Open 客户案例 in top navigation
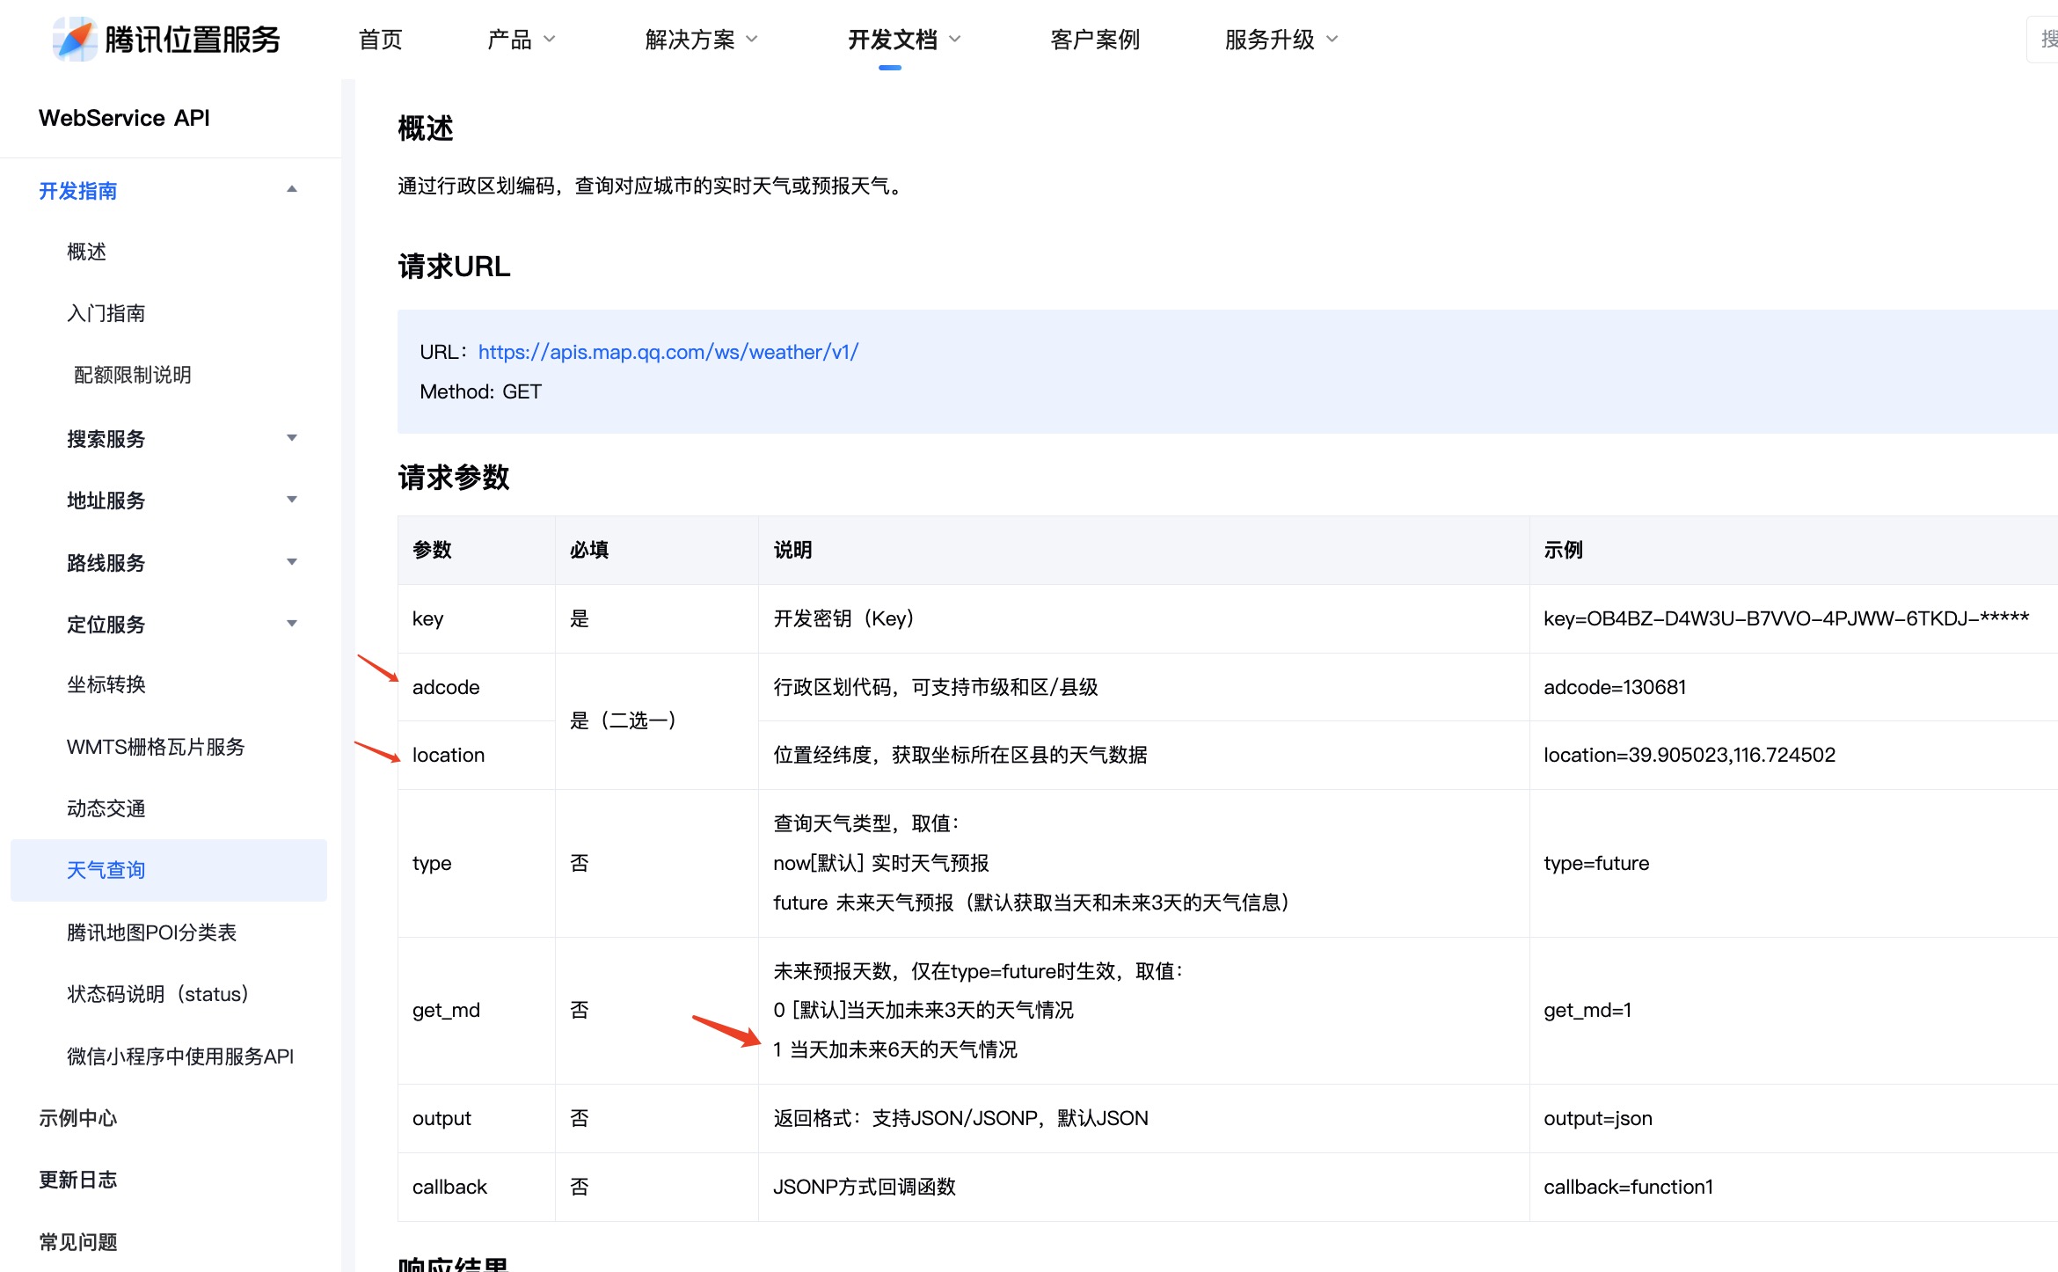Screen dimensions: 2058x1272 (1094, 40)
